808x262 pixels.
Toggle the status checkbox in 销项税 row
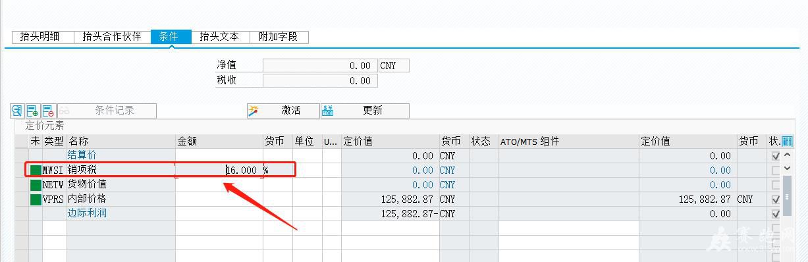[776, 170]
